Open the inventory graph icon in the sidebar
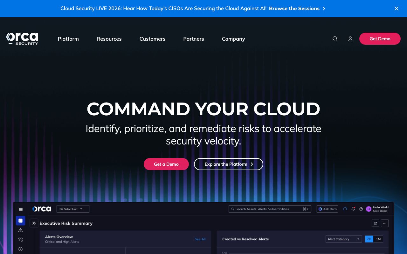Viewport: 407px width, 254px height. [20, 240]
